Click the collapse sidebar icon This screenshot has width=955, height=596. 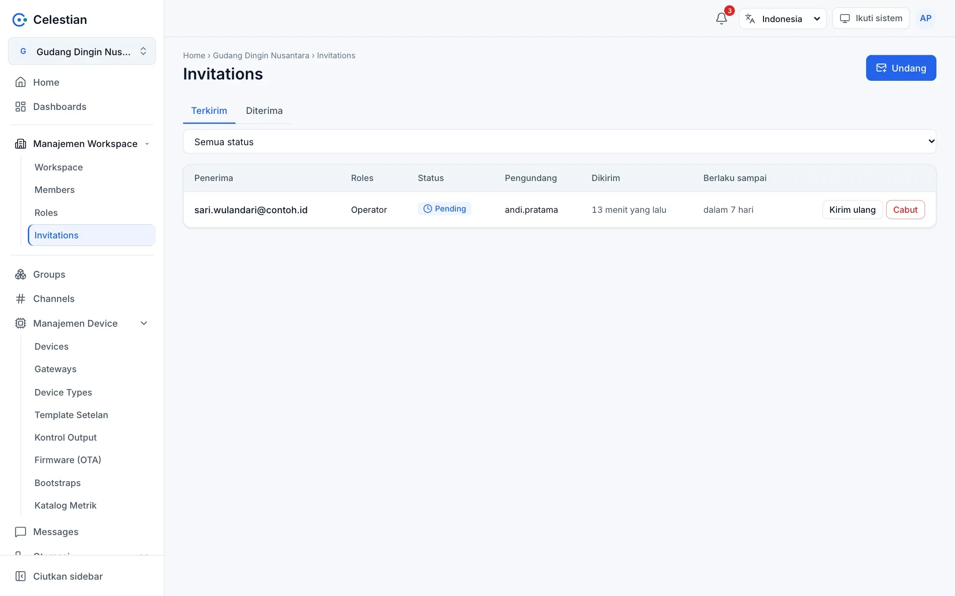click(20, 576)
